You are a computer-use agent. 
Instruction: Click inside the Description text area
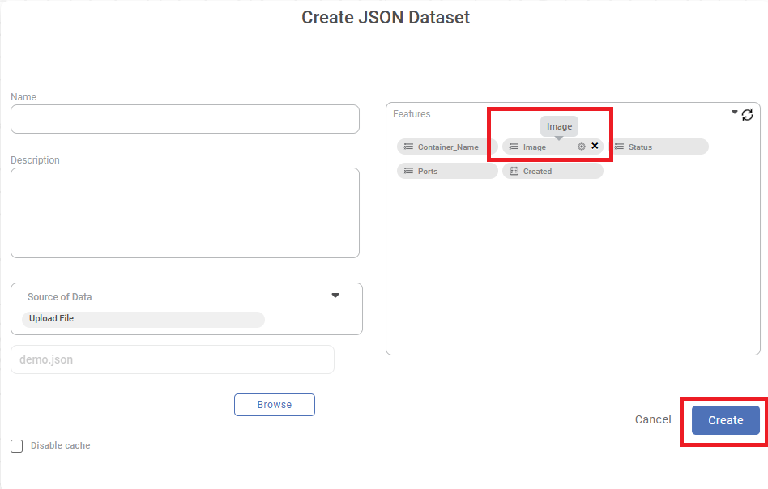(x=185, y=212)
